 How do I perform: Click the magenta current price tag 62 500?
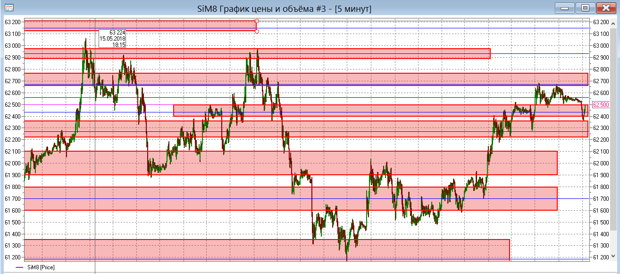coord(601,105)
